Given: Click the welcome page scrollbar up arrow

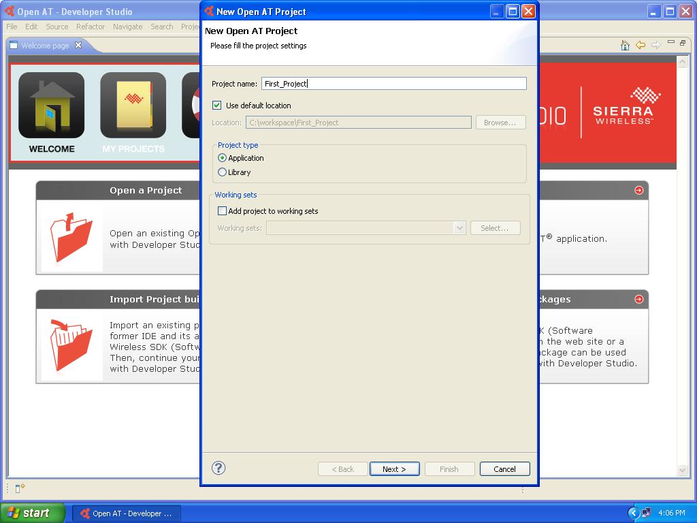Looking at the screenshot, I should pyautogui.click(x=682, y=62).
